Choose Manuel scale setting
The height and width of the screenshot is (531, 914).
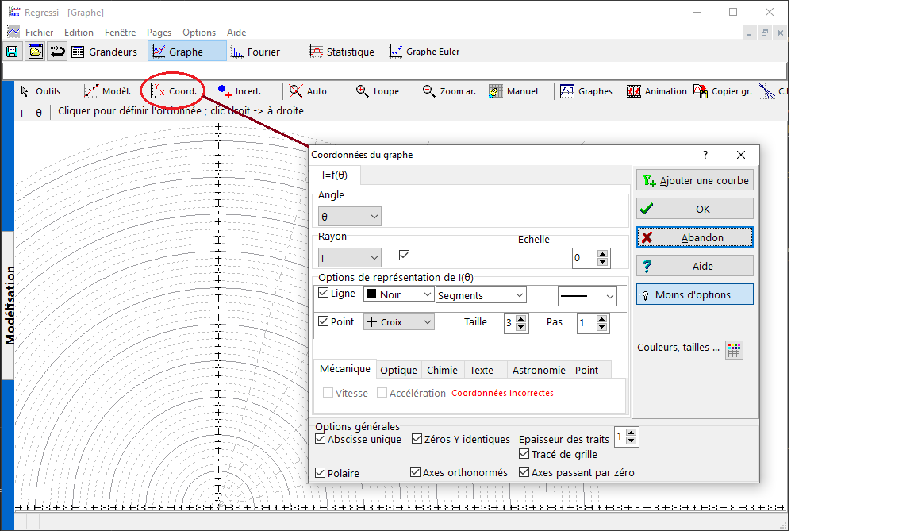click(x=513, y=91)
